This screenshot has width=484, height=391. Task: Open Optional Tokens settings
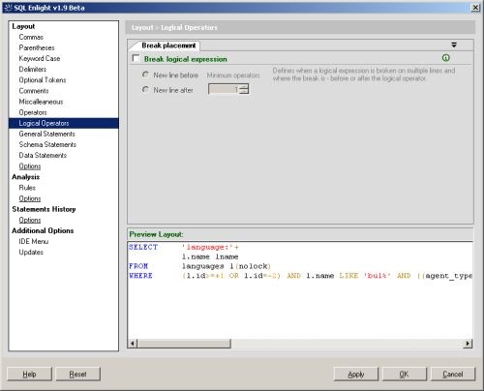point(43,80)
